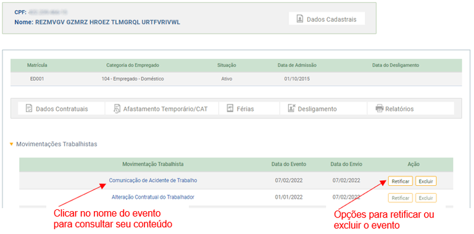
Task: Excluir the Comunicação de Acidente event
Action: pyautogui.click(x=426, y=181)
